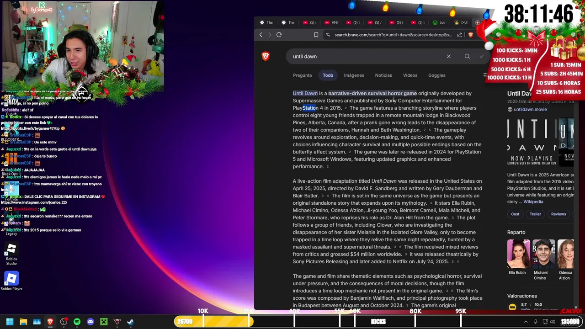The width and height of the screenshot is (585, 329).
Task: Open Spotify from taskbar
Action: pyautogui.click(x=77, y=322)
